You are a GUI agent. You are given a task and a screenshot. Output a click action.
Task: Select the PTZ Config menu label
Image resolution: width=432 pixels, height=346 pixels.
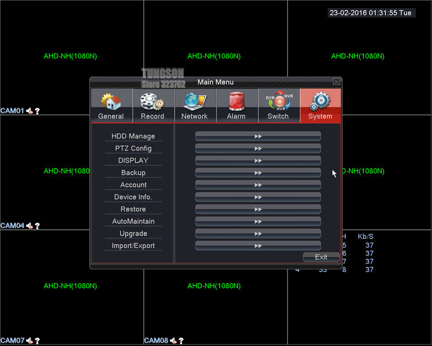click(x=133, y=149)
